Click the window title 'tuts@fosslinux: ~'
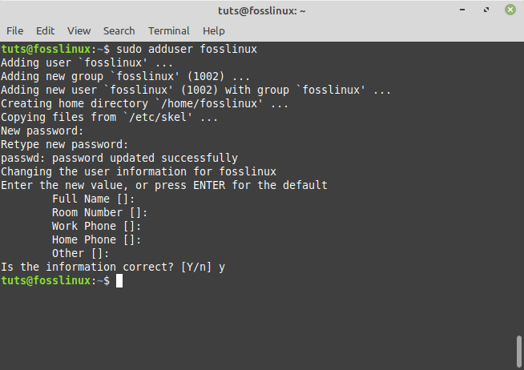Viewport: 524px width, 370px height. point(262,11)
